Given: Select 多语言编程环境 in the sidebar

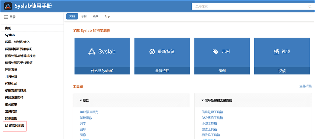Looking at the screenshot, I should pos(16,91).
